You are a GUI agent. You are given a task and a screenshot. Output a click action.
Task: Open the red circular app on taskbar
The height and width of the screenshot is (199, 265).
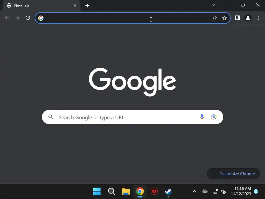click(154, 191)
